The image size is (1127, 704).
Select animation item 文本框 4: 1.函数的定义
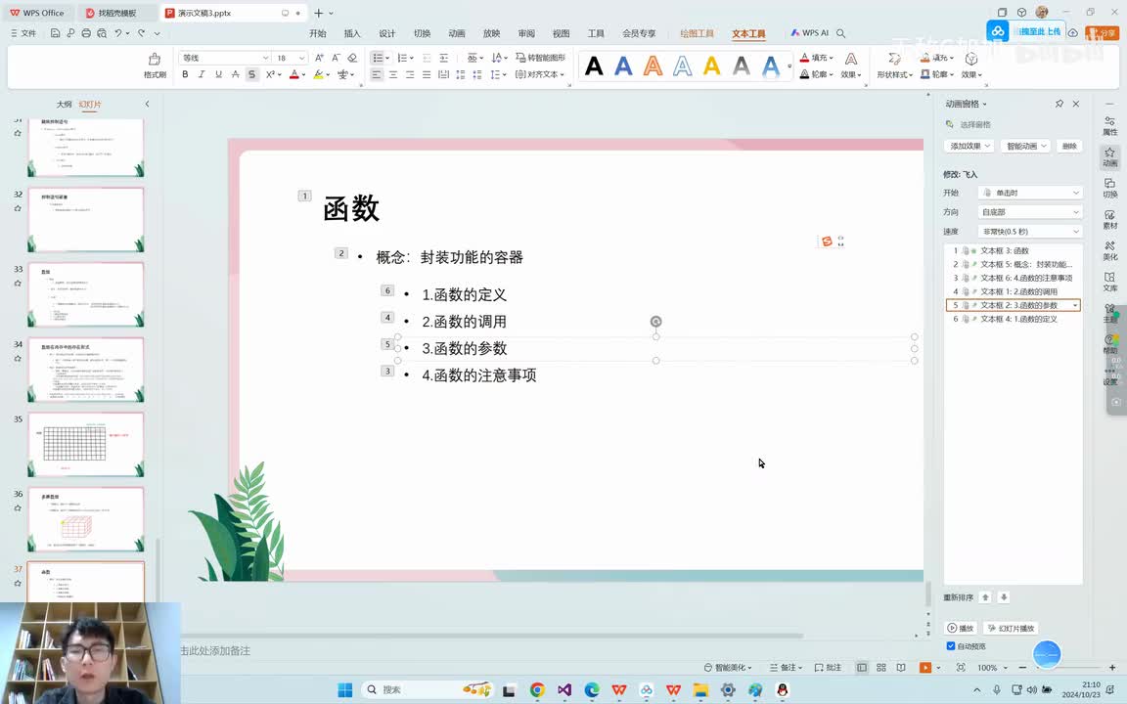click(1013, 319)
